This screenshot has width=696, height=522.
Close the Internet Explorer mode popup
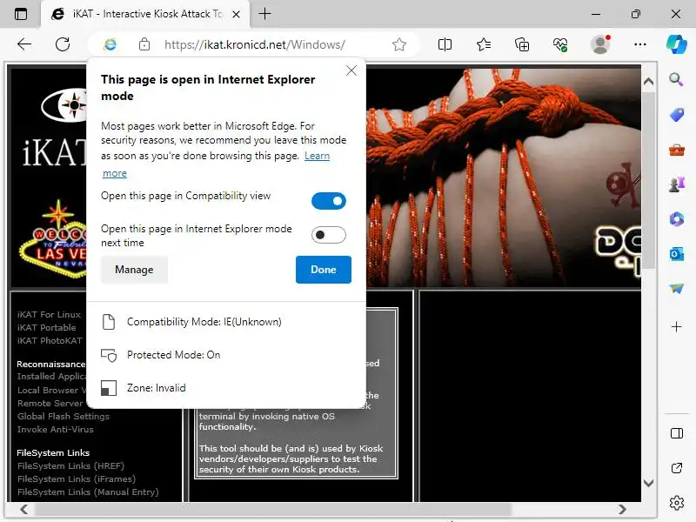point(351,70)
